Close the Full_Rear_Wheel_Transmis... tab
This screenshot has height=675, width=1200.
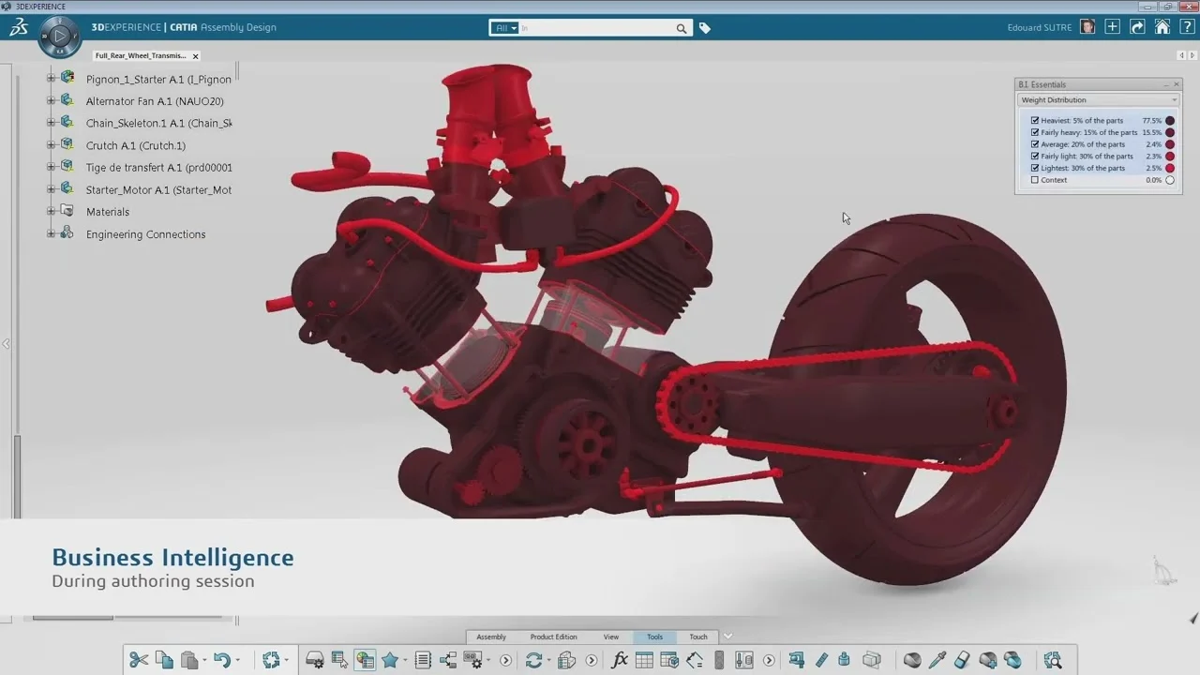pyautogui.click(x=196, y=56)
